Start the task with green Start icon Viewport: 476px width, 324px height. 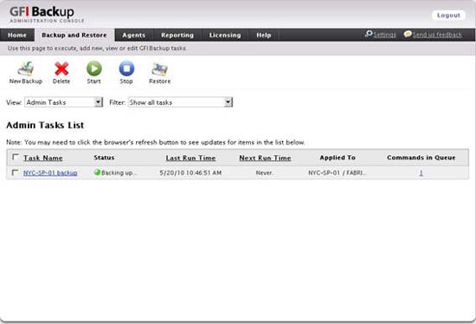click(x=94, y=68)
